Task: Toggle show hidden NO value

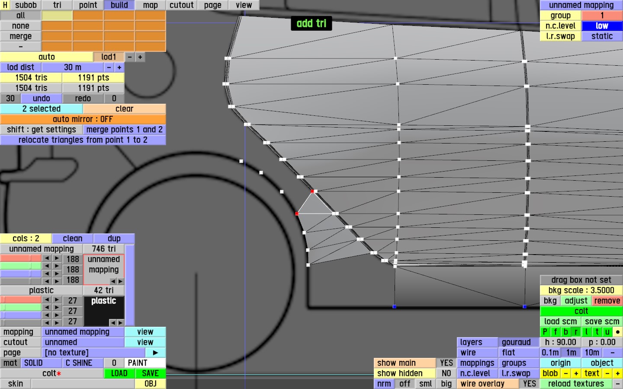Action: pyautogui.click(x=446, y=373)
